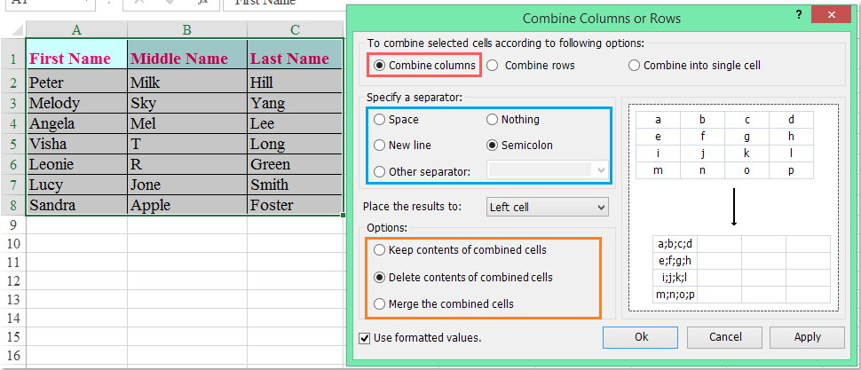Set separator to Nothing
The height and width of the screenshot is (370, 861).
pos(493,119)
